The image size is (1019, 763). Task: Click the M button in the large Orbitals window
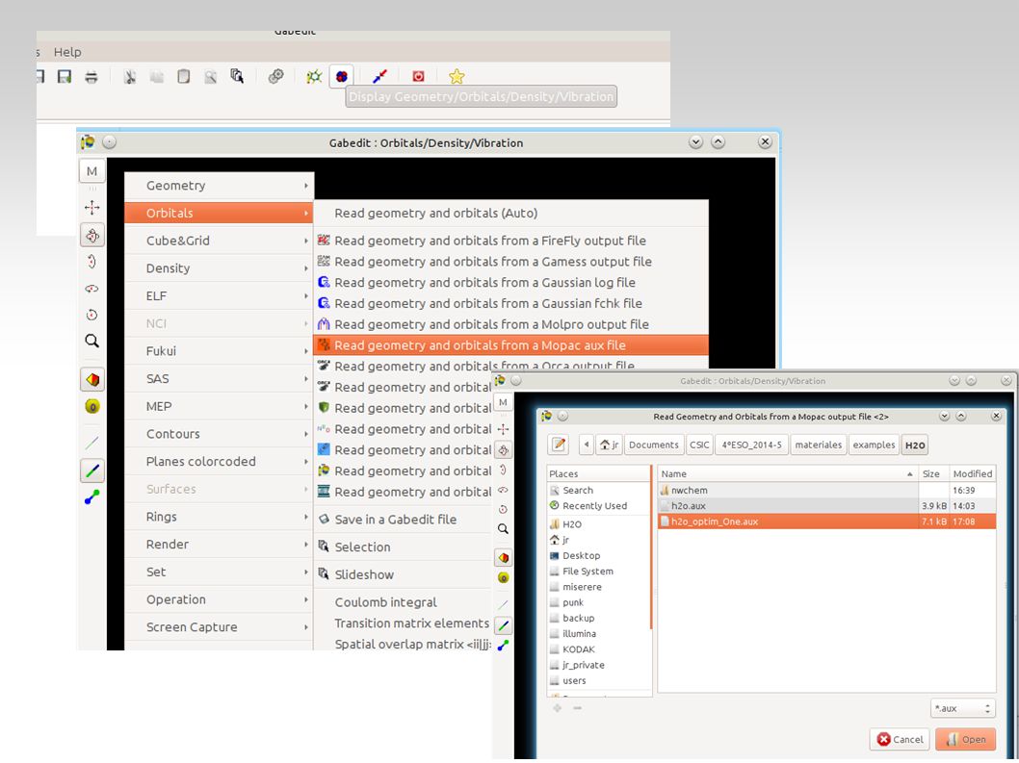(x=91, y=171)
